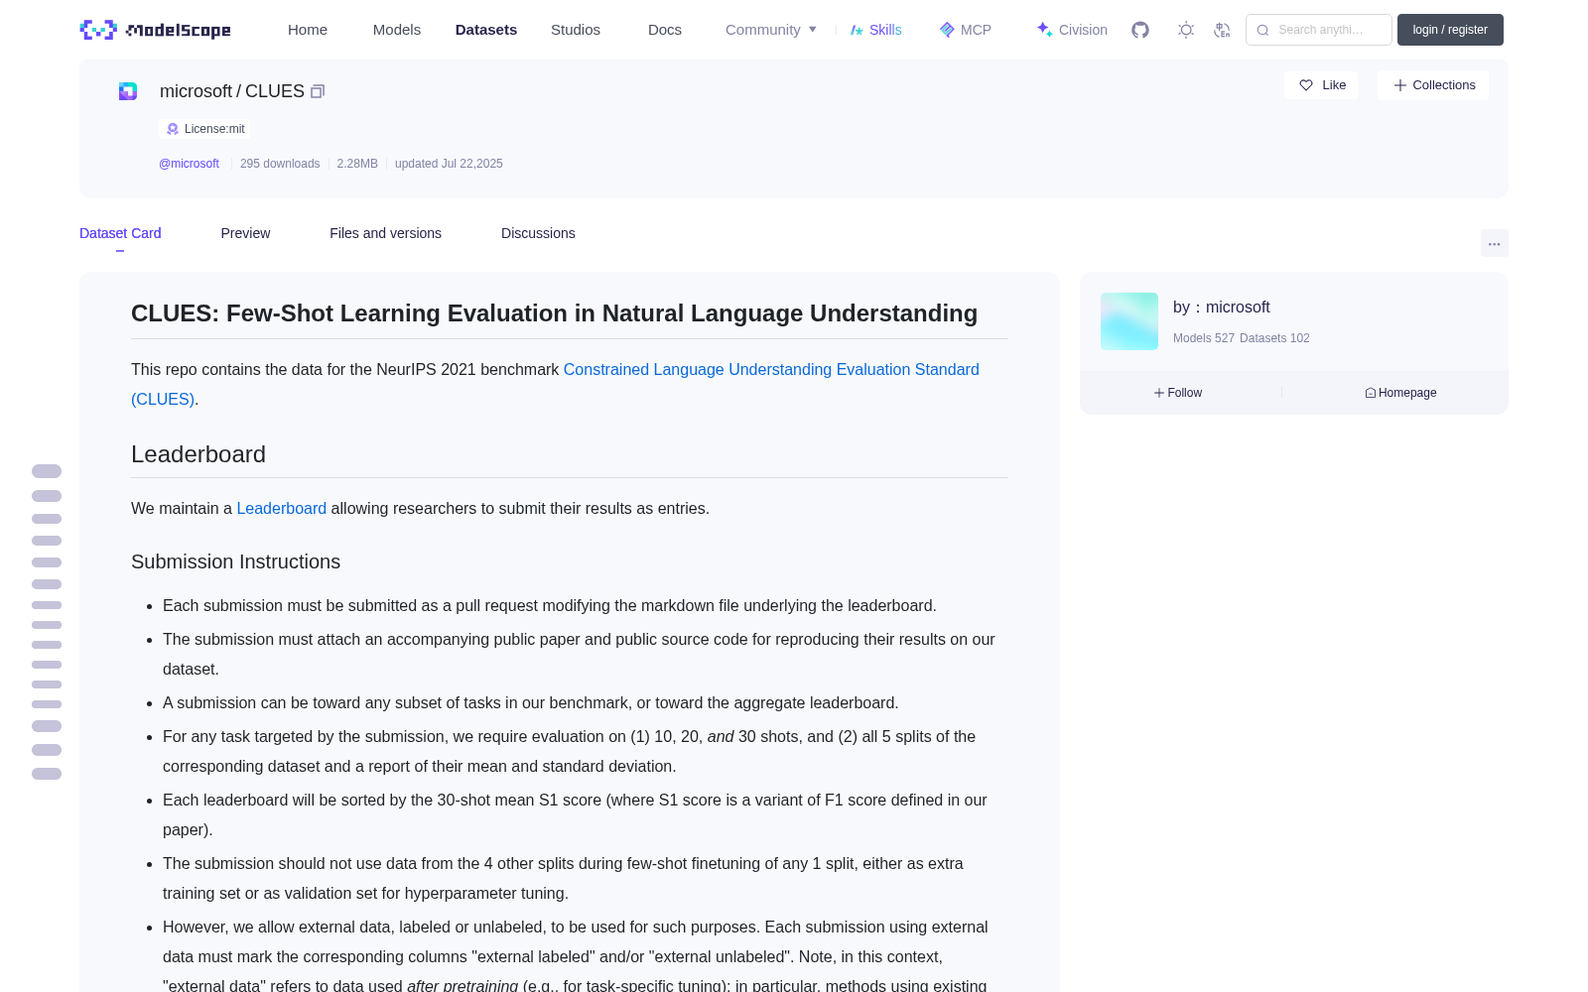Go to the Home page

pos(308,30)
